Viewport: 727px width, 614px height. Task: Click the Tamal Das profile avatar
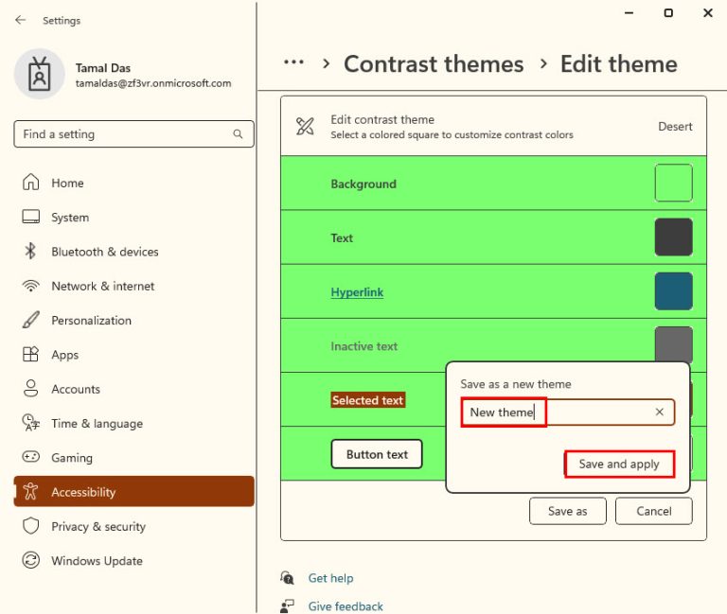coord(40,74)
